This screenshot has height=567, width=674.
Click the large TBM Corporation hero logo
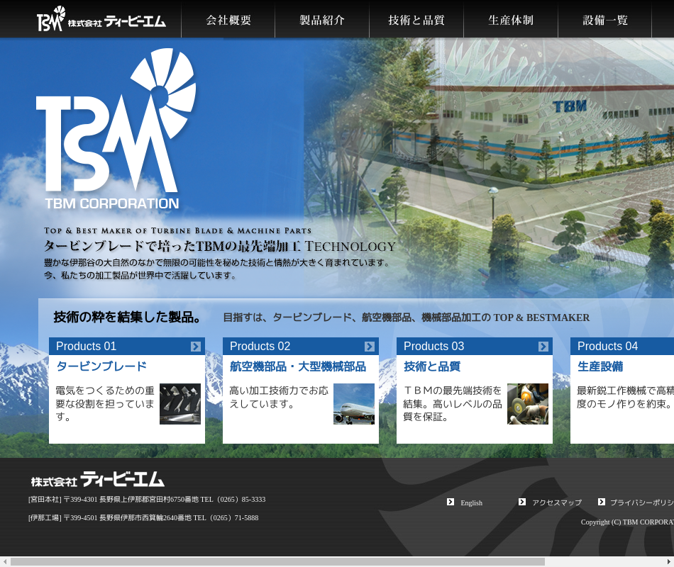coord(115,129)
